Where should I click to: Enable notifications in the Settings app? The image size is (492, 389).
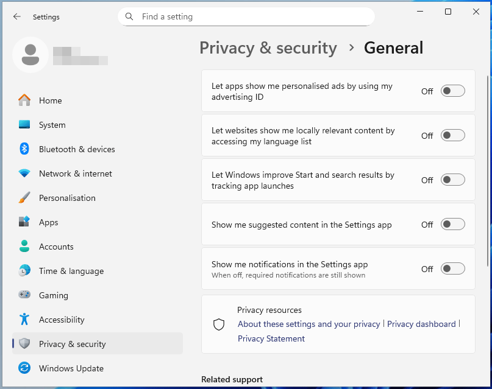452,268
